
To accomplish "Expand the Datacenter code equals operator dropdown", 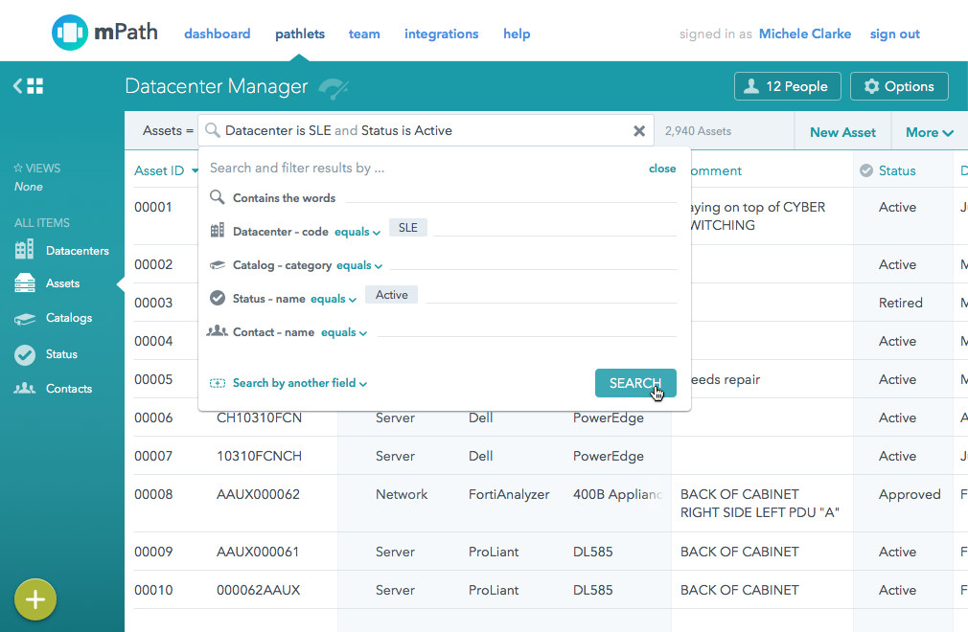I will click(x=357, y=232).
